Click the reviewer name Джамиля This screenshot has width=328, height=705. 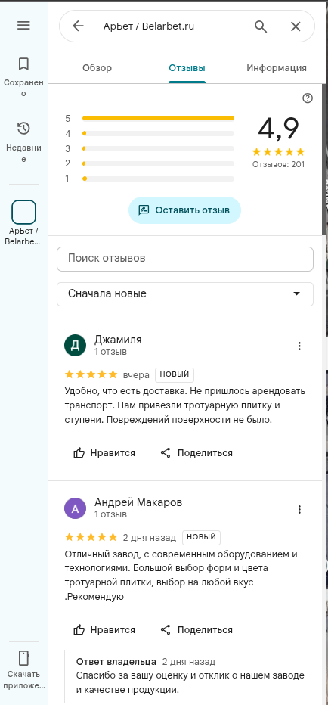point(118,340)
